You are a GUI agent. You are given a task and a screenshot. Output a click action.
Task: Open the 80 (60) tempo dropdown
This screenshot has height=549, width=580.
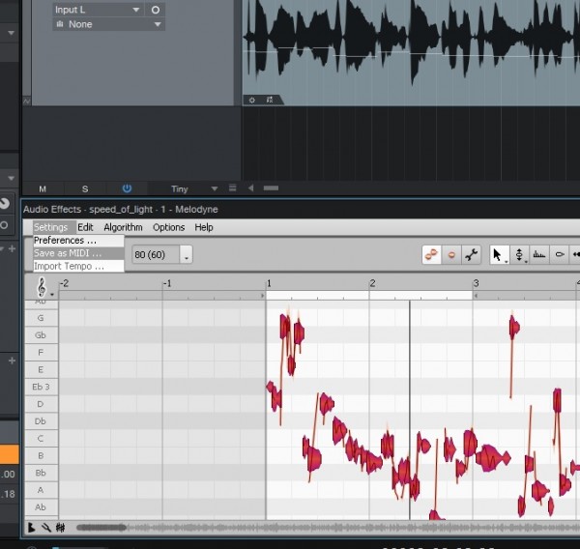[186, 255]
